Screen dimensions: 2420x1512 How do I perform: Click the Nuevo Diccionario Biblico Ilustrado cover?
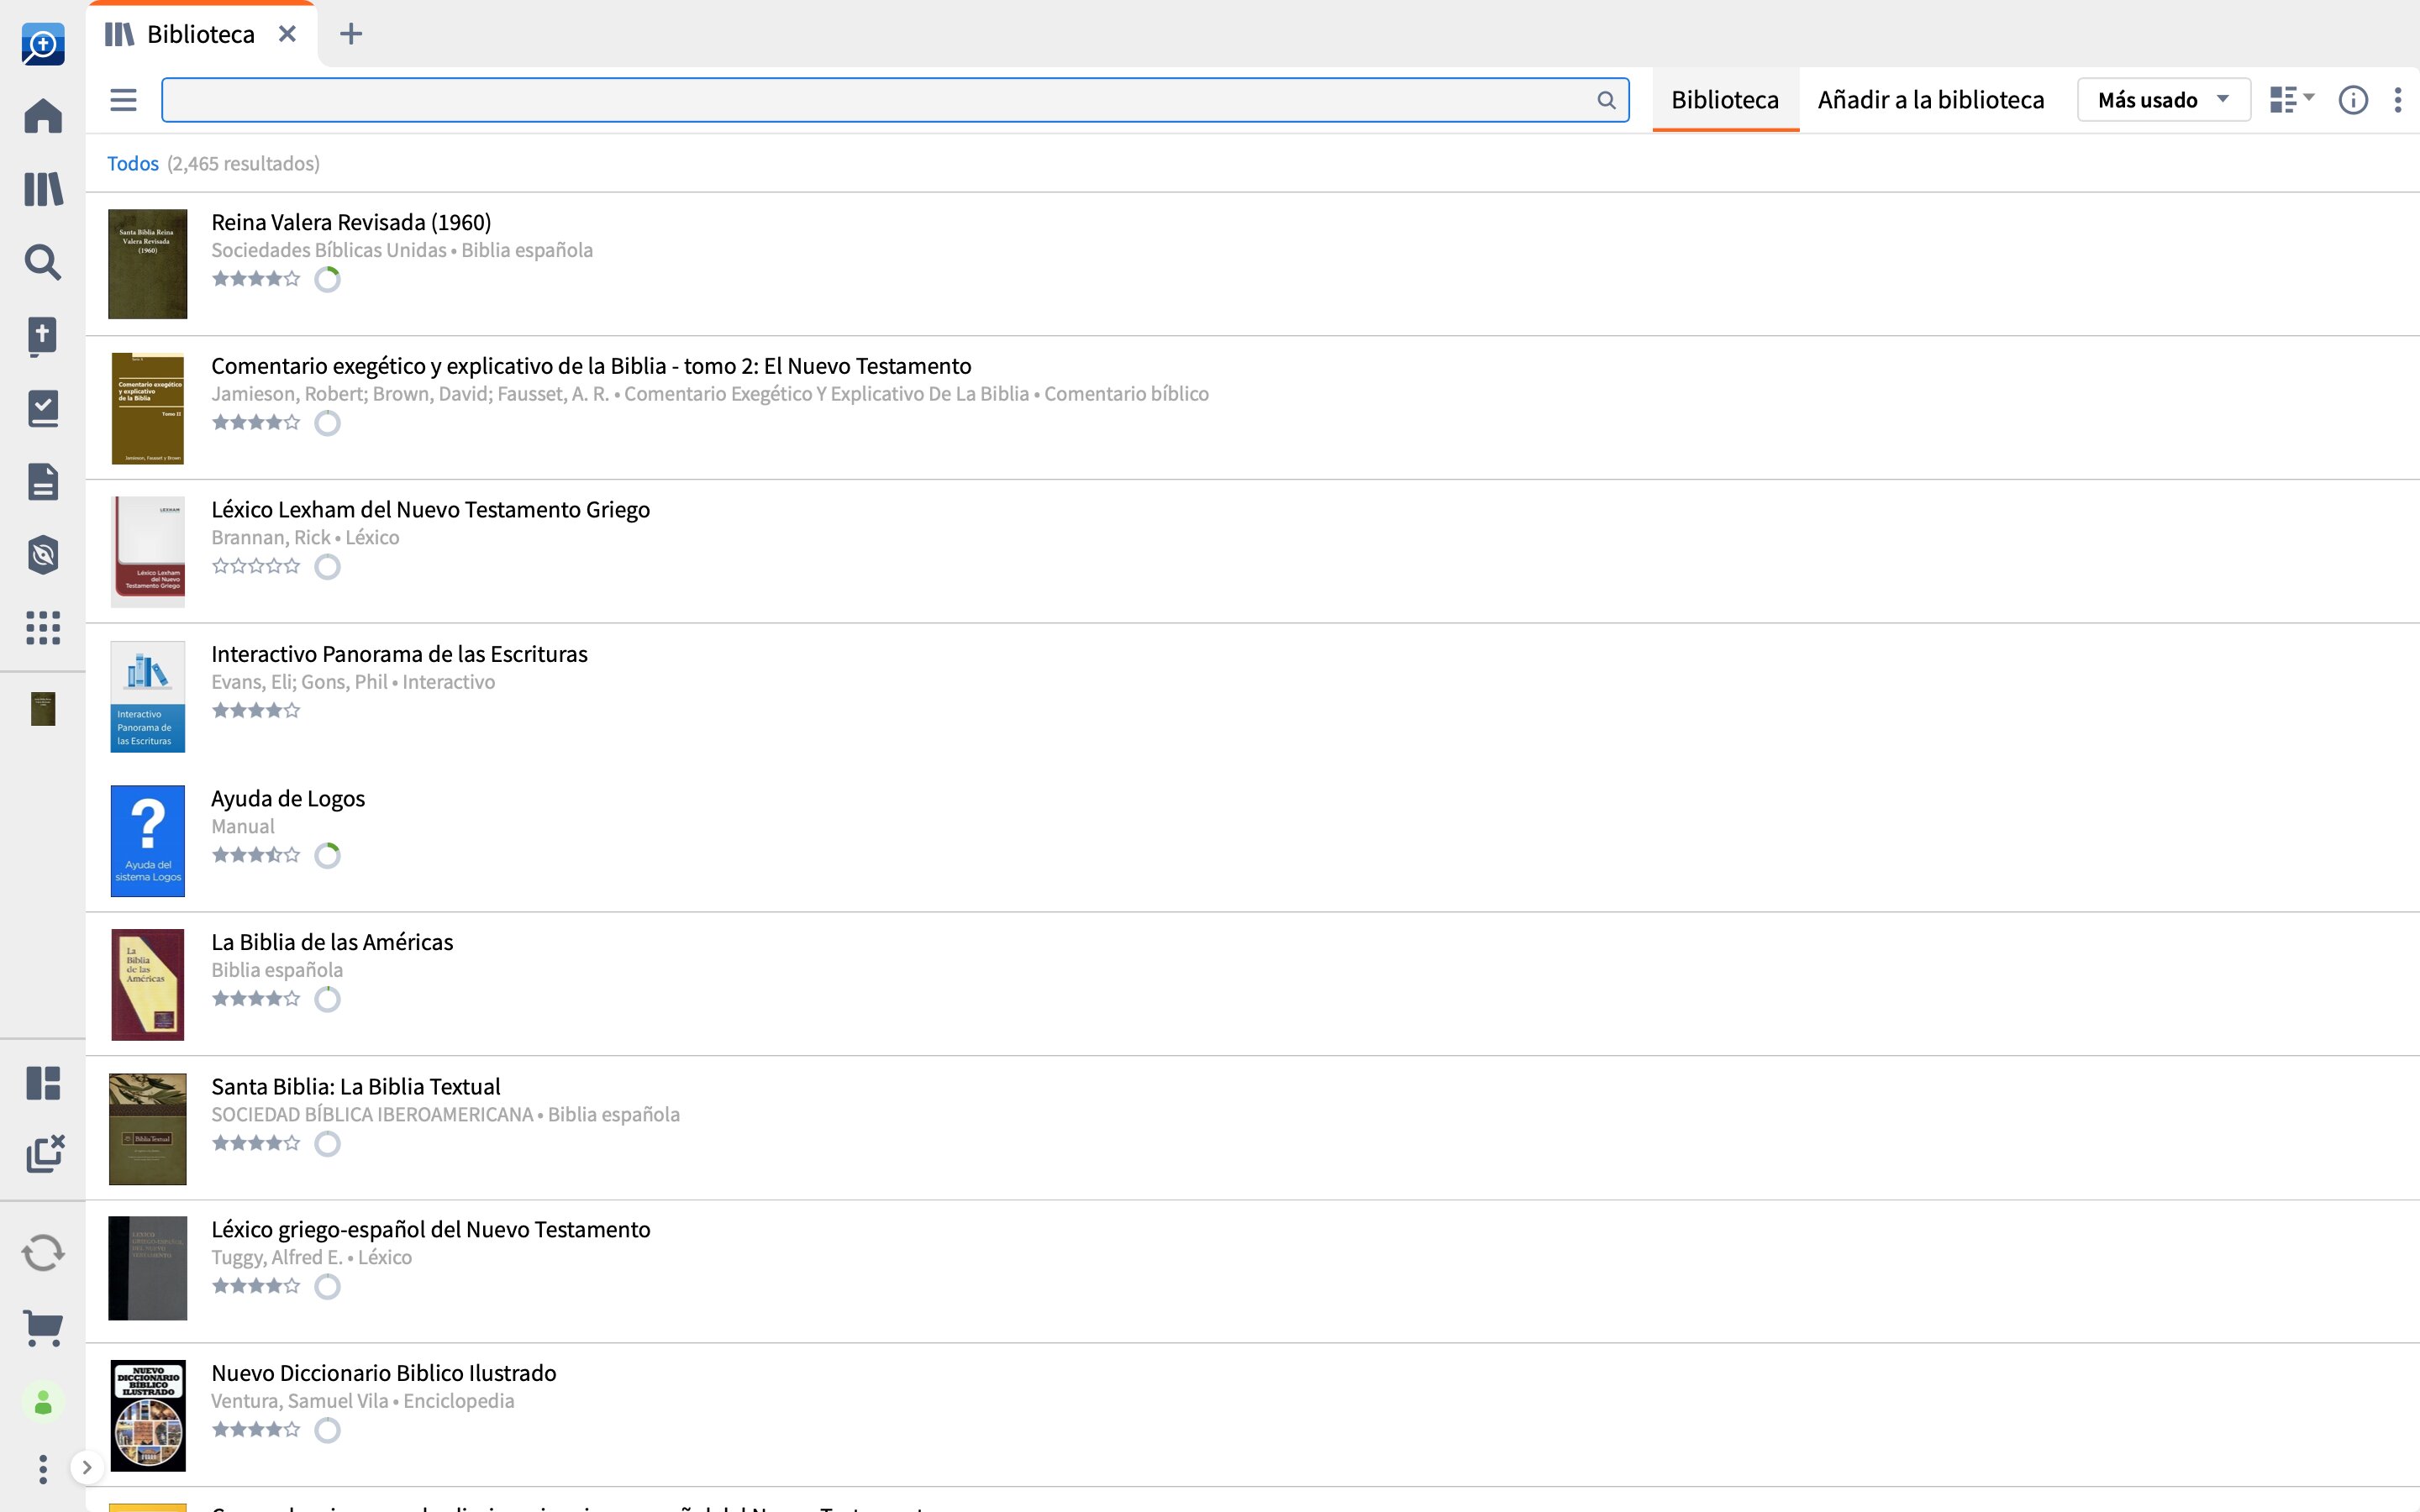pyautogui.click(x=148, y=1416)
